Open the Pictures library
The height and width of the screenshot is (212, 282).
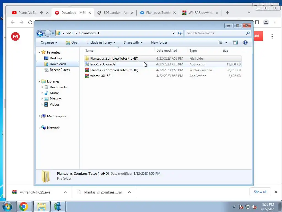pyautogui.click(x=55, y=99)
